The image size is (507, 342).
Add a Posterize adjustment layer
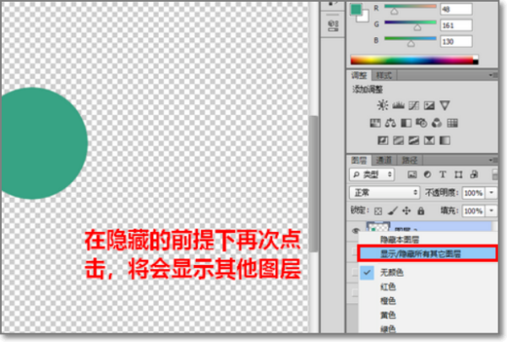click(398, 141)
